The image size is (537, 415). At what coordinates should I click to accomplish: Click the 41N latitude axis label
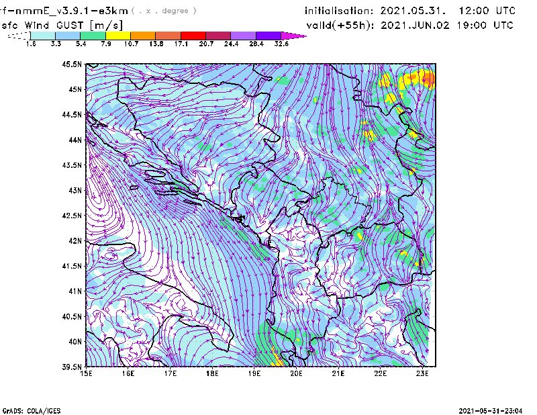click(75, 291)
